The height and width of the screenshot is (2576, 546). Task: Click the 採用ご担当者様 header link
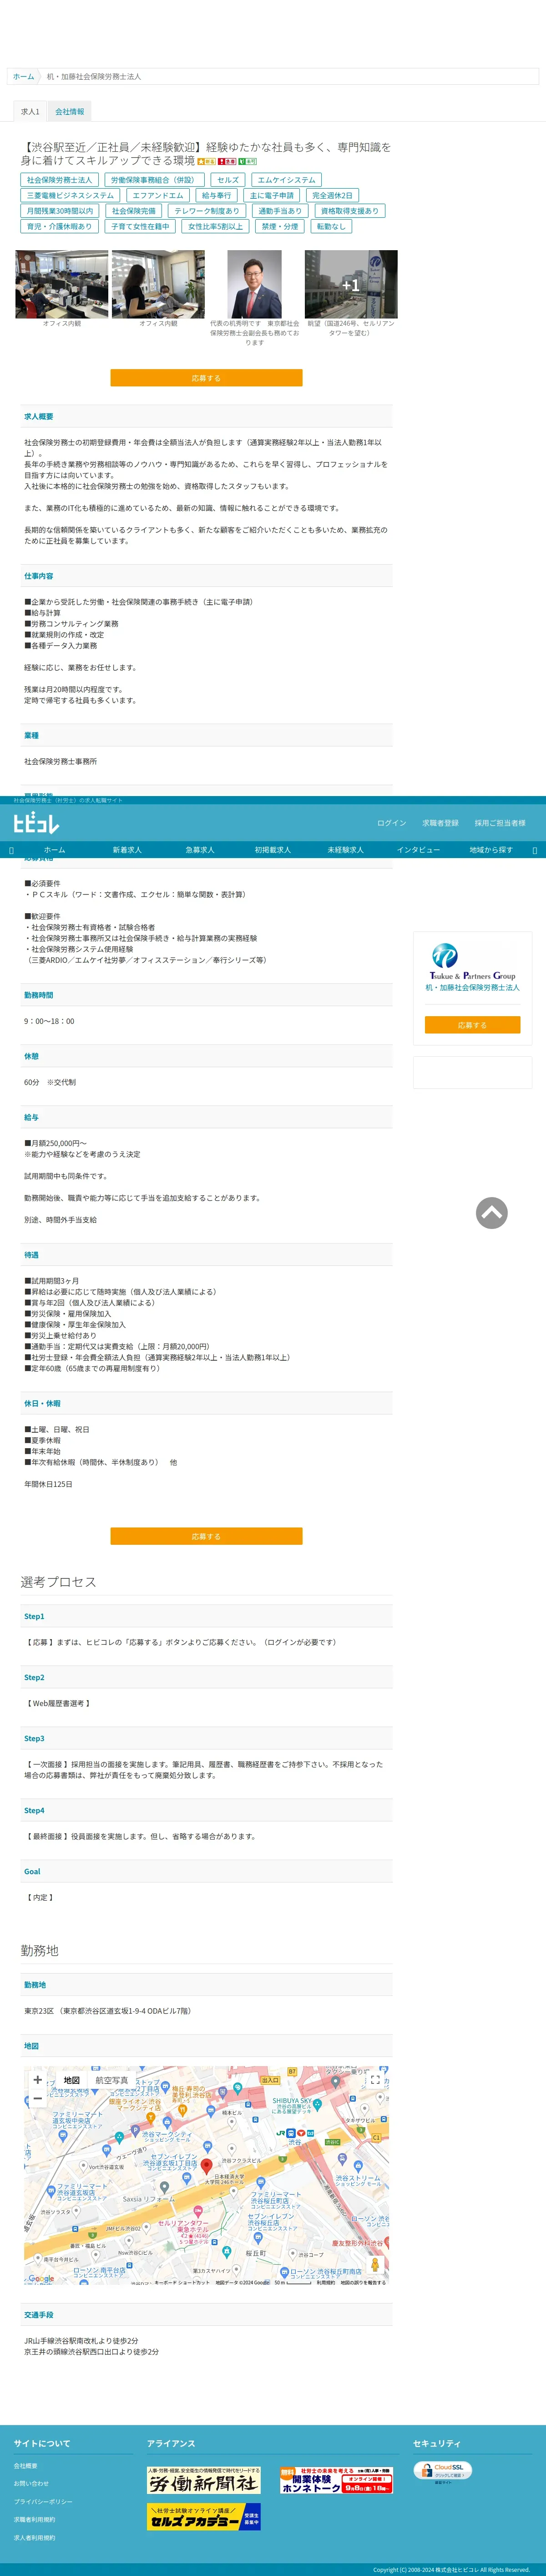click(500, 823)
